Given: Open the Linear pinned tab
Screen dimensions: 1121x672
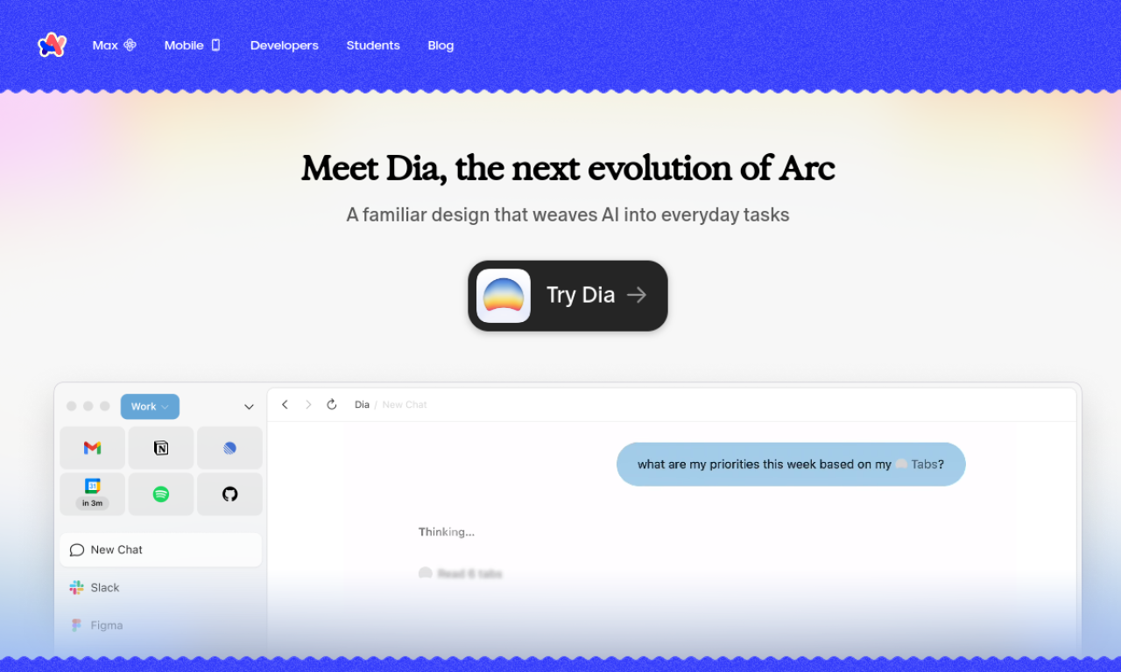Looking at the screenshot, I should click(229, 447).
